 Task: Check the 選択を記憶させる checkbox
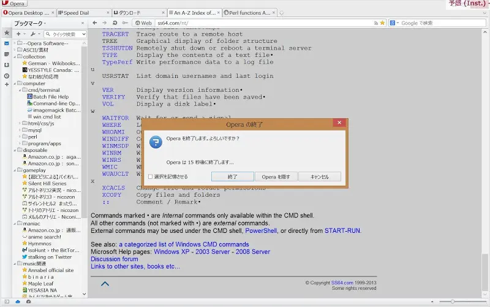150,176
